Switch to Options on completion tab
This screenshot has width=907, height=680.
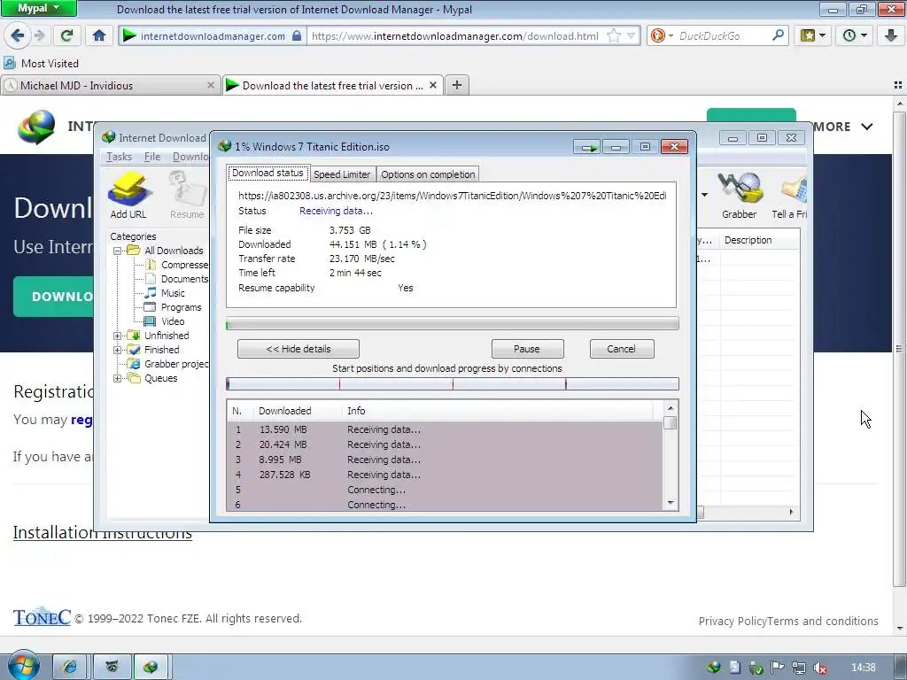(428, 174)
